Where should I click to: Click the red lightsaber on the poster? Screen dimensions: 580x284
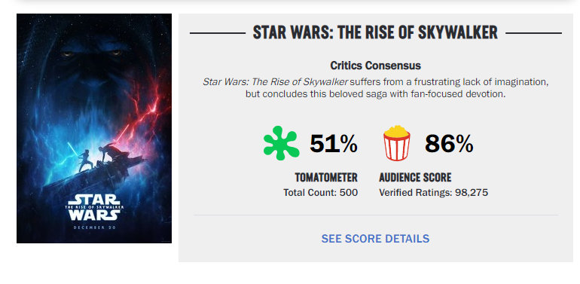click(x=122, y=134)
